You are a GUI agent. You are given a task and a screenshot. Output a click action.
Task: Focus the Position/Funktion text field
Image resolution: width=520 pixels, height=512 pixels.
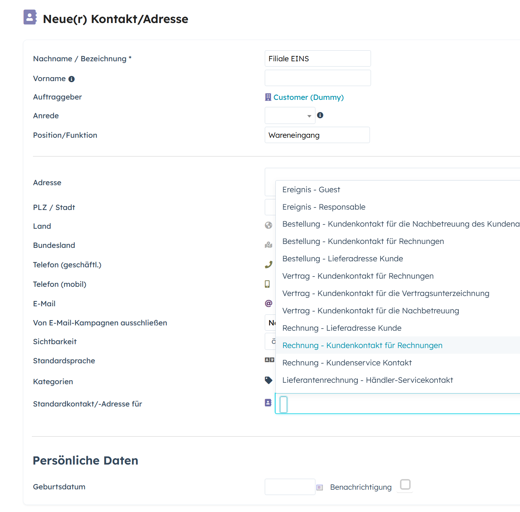317,135
